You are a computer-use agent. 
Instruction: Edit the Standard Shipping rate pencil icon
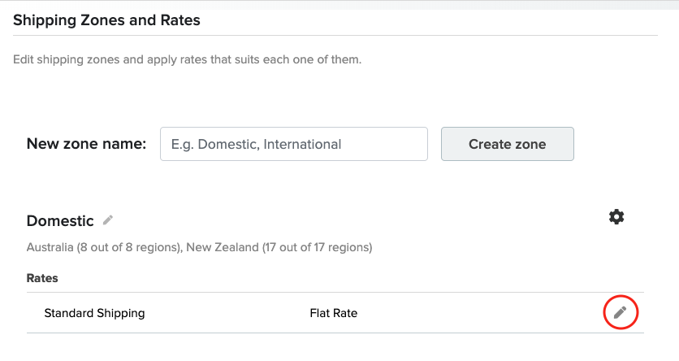click(x=620, y=312)
